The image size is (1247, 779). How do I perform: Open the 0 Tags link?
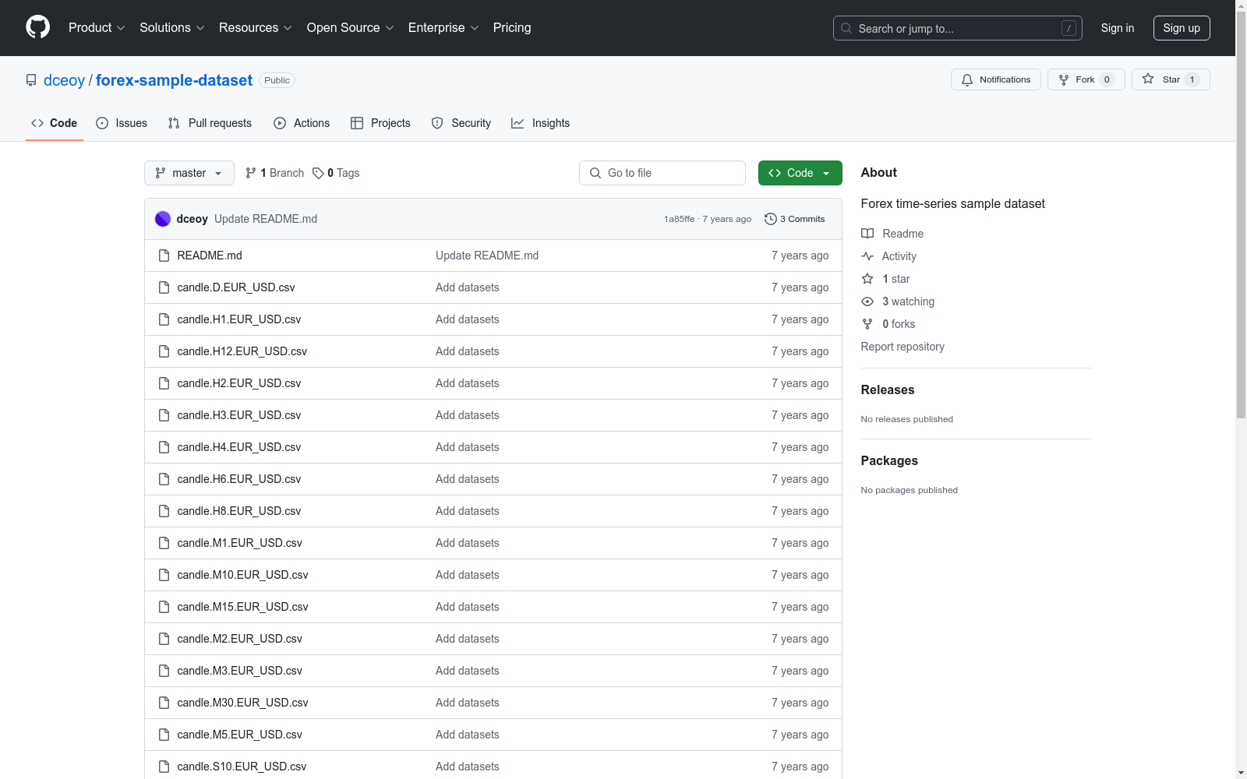336,173
